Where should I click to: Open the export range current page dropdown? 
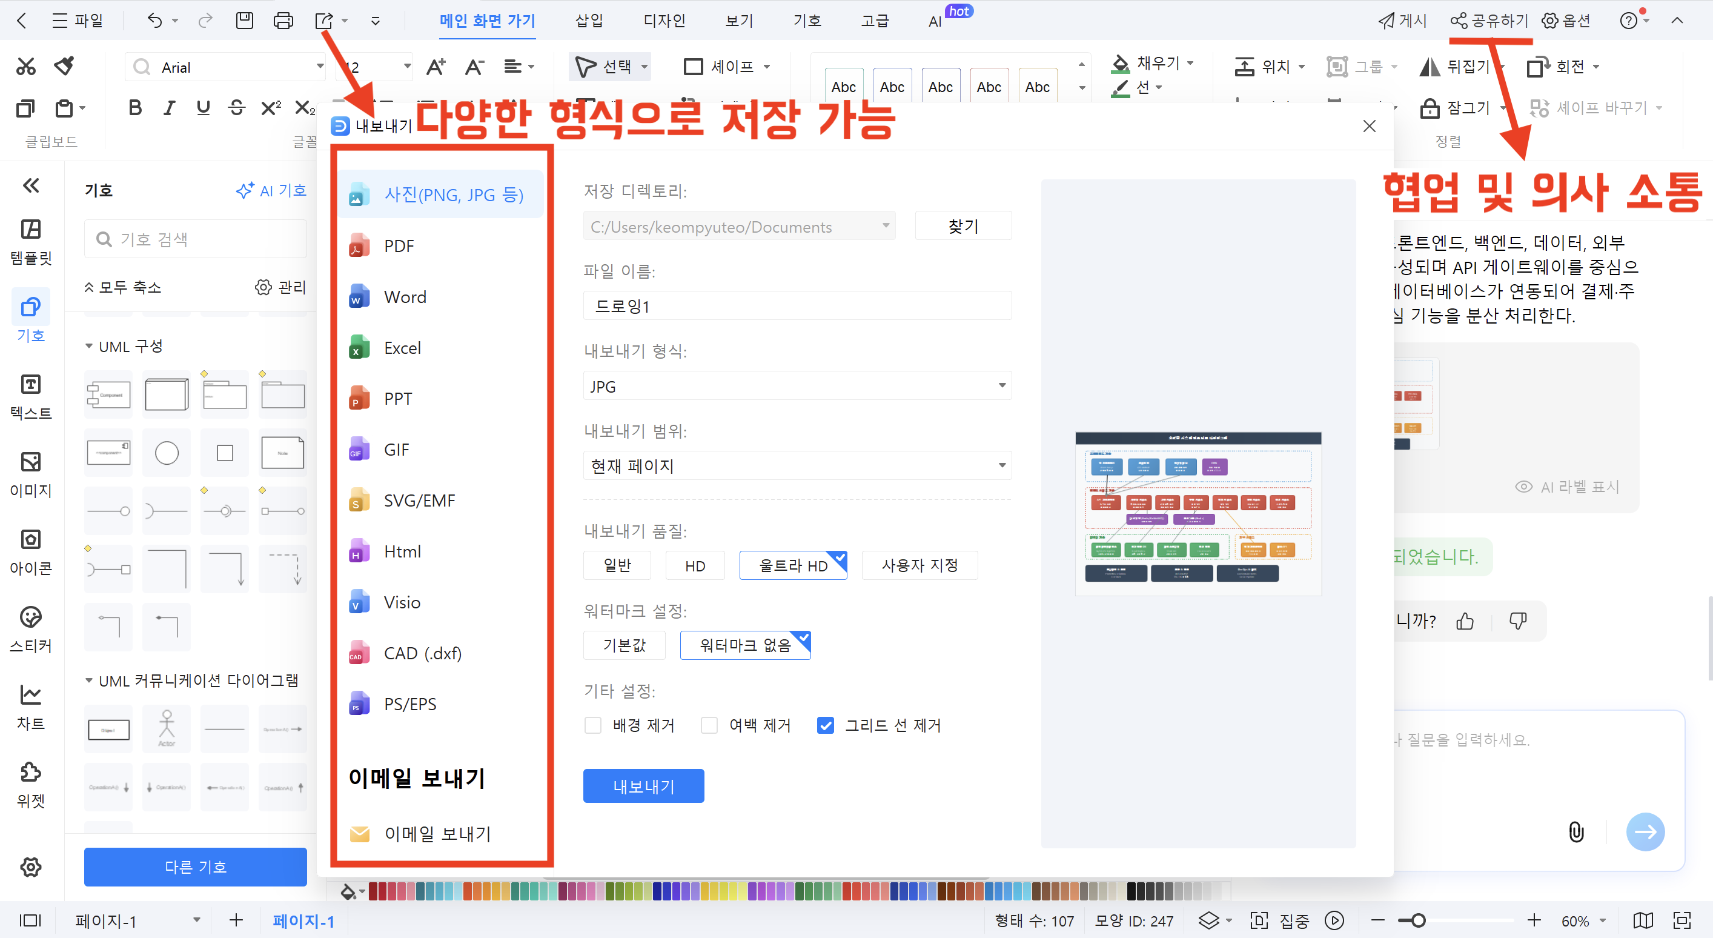coord(797,466)
